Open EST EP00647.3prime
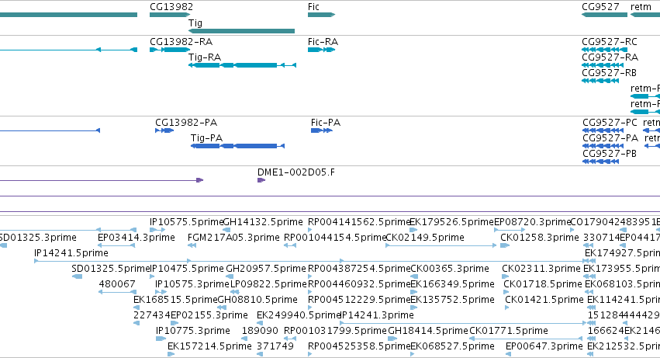Viewport: 660px width, 358px height. [x=544, y=347]
